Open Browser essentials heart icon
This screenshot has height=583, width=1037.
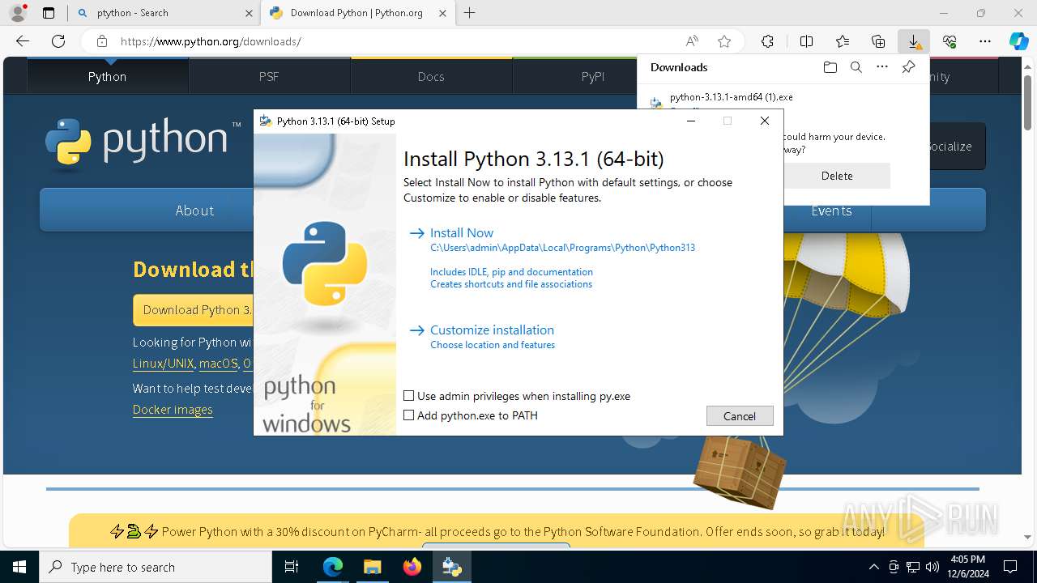(950, 41)
